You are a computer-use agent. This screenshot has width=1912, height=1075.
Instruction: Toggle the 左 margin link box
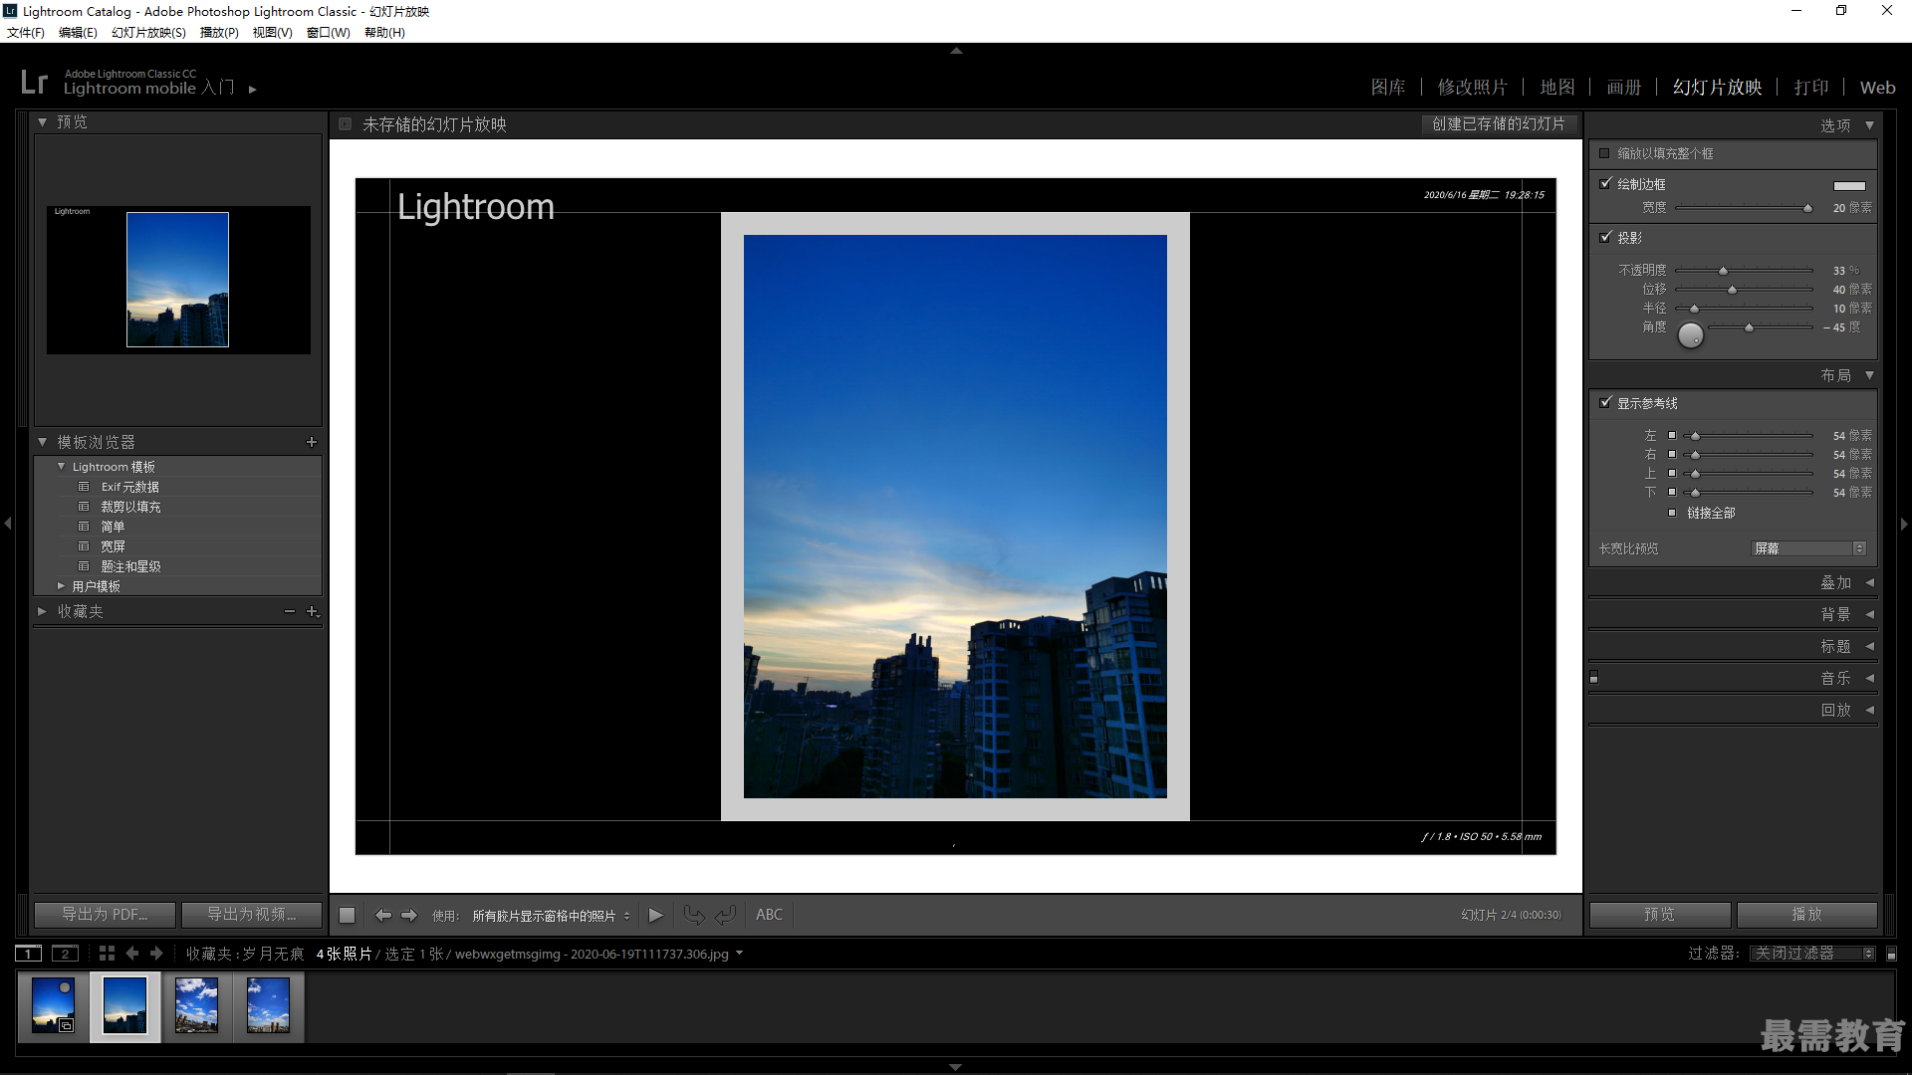click(1672, 435)
